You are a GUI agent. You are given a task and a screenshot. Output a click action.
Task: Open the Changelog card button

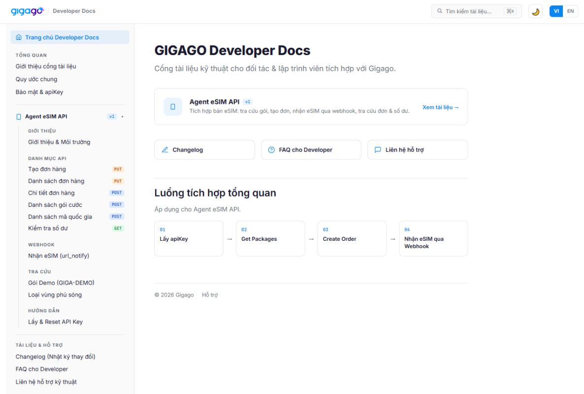coord(204,150)
